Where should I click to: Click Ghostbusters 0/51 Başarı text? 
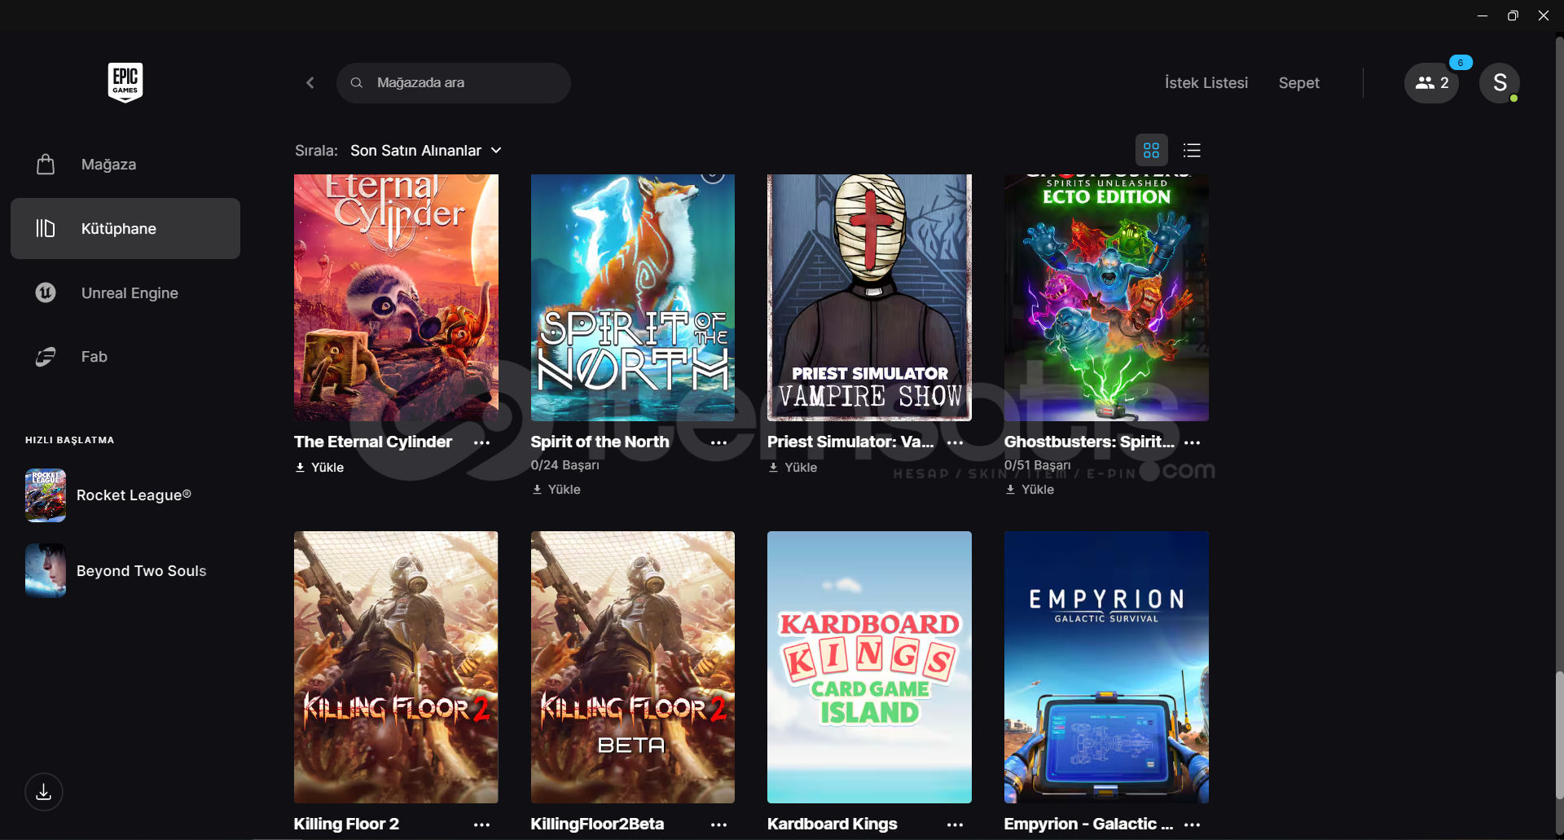pyautogui.click(x=1038, y=465)
